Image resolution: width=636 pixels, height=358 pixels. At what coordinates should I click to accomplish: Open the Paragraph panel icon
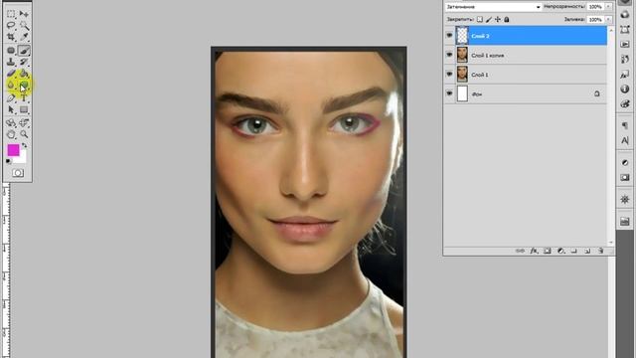coord(625,125)
